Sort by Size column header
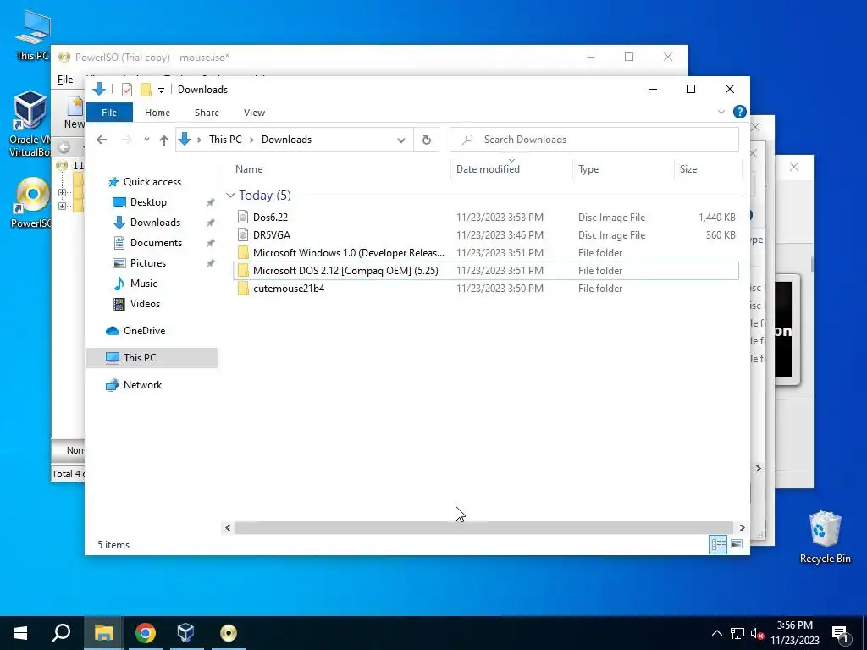Screen dimensions: 867x650 688,169
